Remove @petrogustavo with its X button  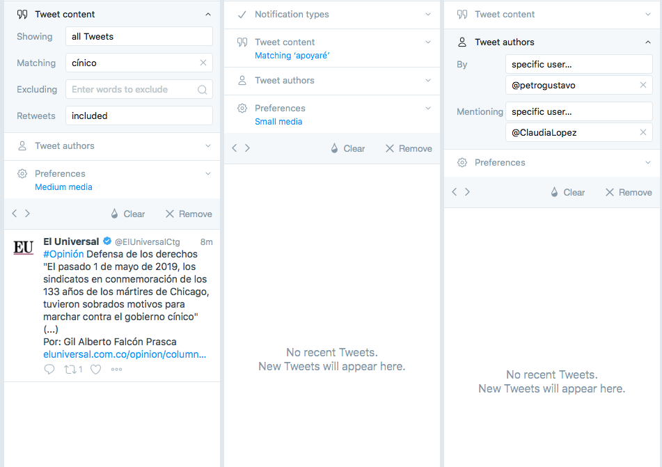point(643,86)
